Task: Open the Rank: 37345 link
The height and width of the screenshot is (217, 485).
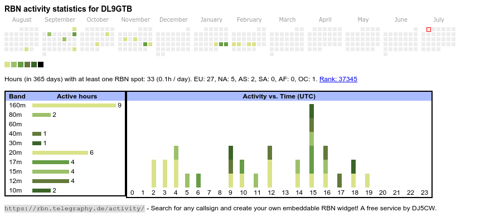Action: [338, 79]
